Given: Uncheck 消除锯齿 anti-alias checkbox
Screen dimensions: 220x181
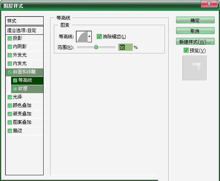Looking at the screenshot, I should tap(99, 37).
